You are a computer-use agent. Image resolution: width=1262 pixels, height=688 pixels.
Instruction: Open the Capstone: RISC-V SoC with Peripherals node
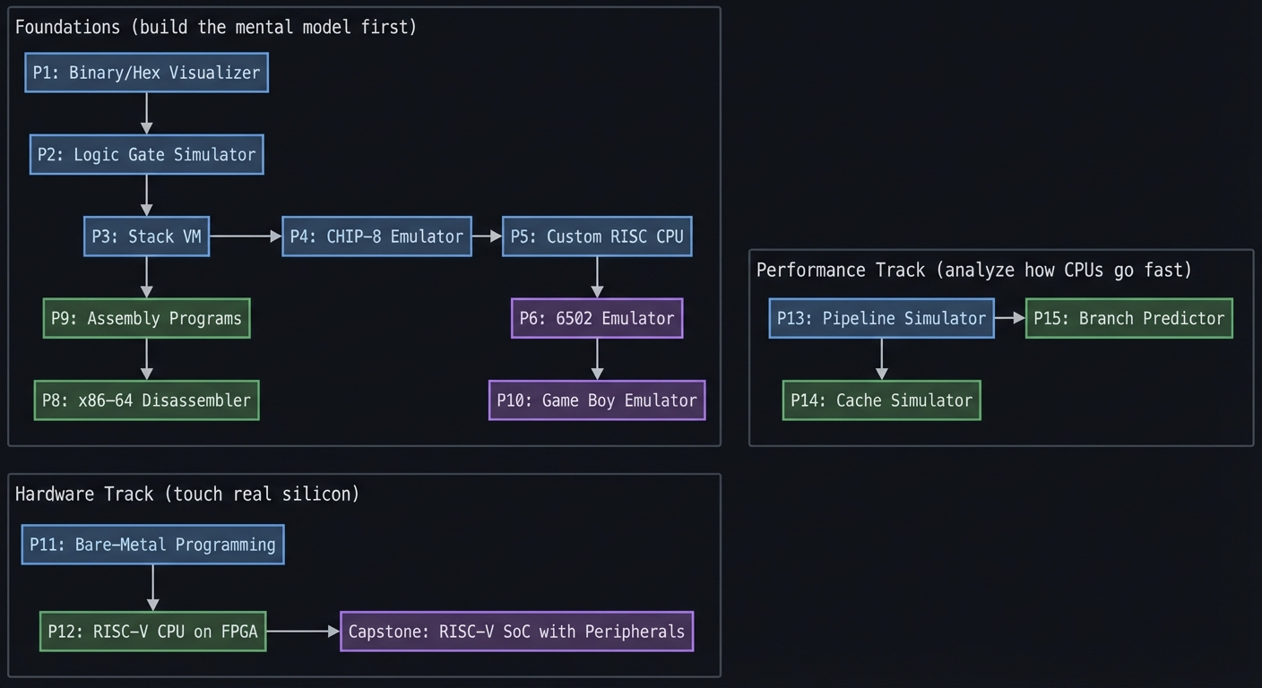516,631
